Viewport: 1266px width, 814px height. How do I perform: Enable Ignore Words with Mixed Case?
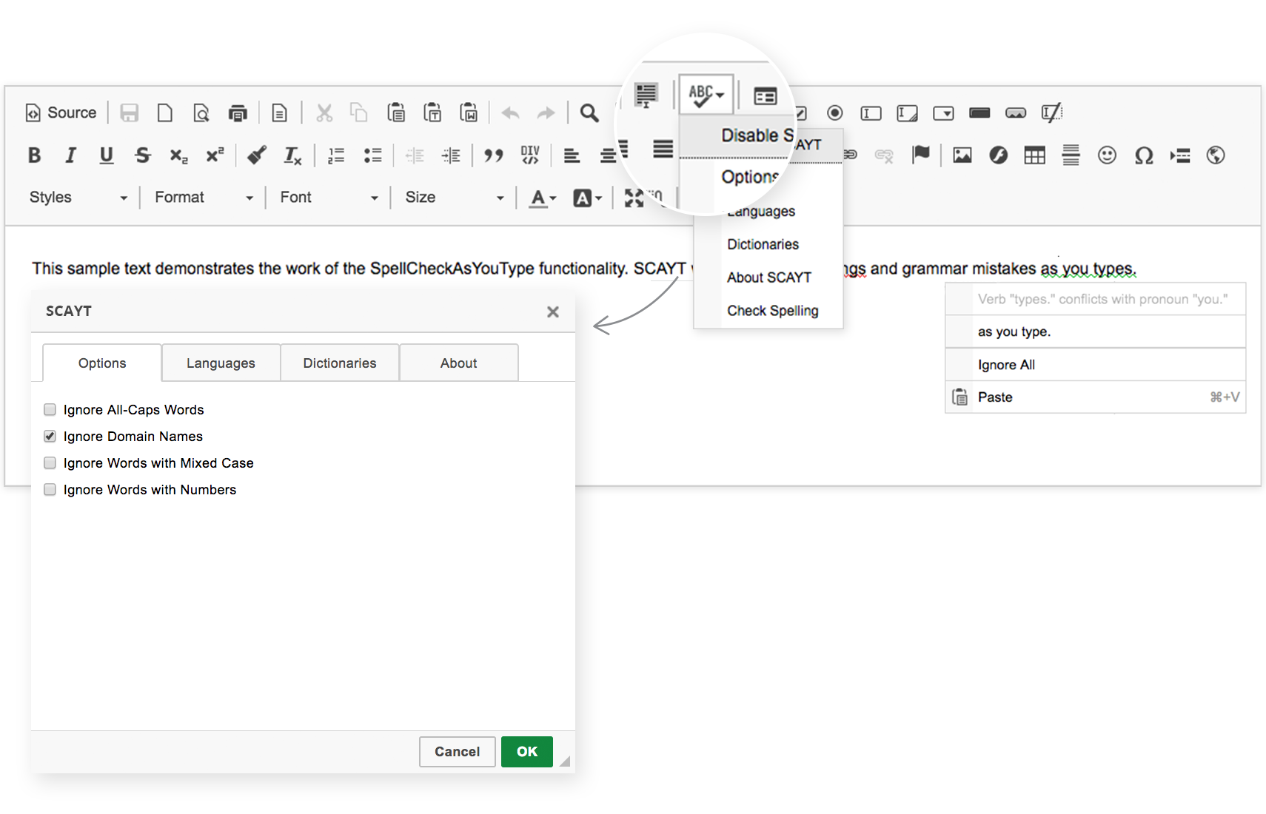50,462
